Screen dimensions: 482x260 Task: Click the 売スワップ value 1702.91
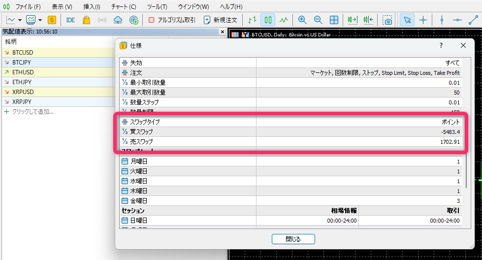pyautogui.click(x=450, y=142)
